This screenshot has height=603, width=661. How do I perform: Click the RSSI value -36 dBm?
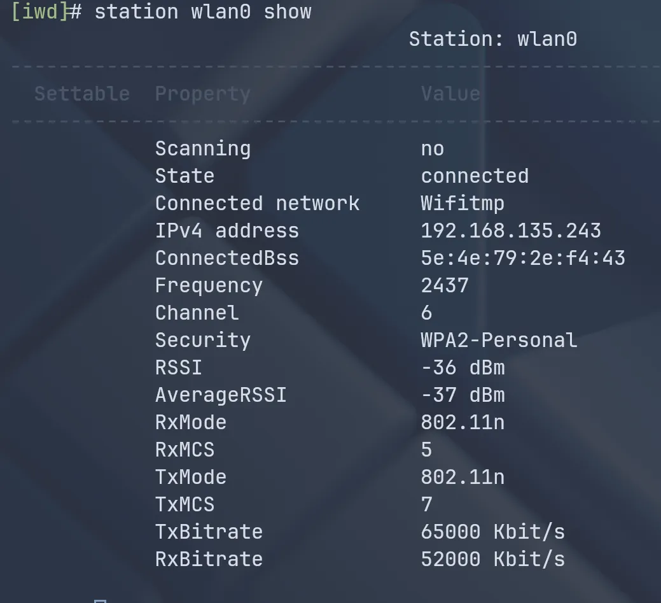[463, 367]
